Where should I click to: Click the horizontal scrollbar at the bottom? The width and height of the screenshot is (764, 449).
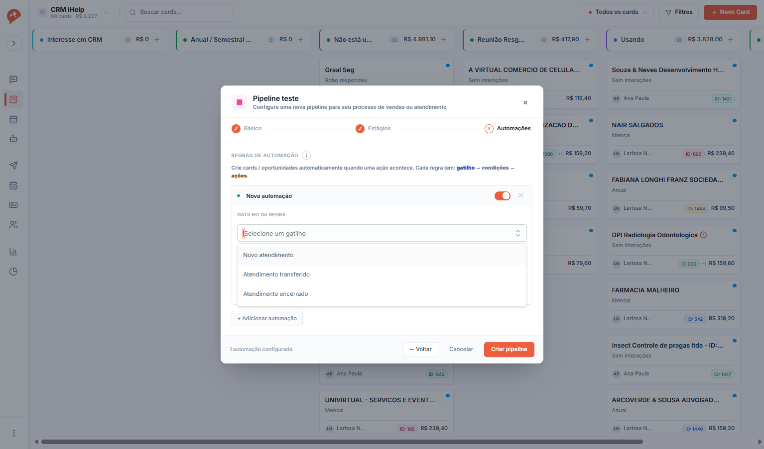pos(342,442)
